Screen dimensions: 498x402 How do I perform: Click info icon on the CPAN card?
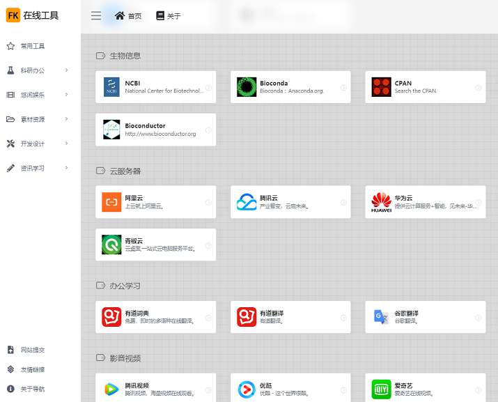coord(478,88)
